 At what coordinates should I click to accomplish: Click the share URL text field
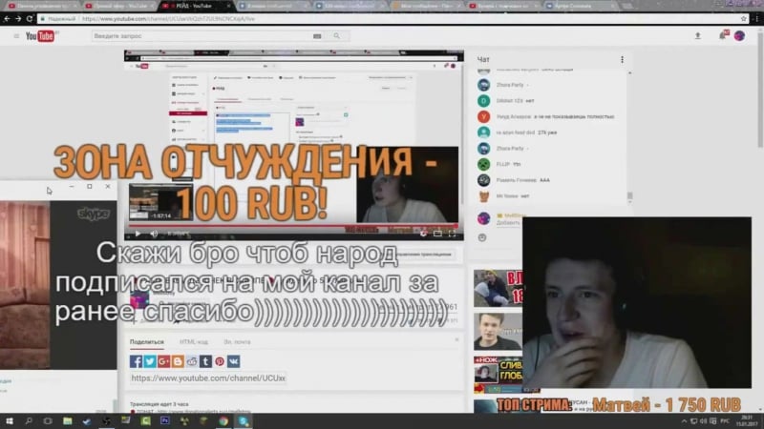[x=208, y=378]
